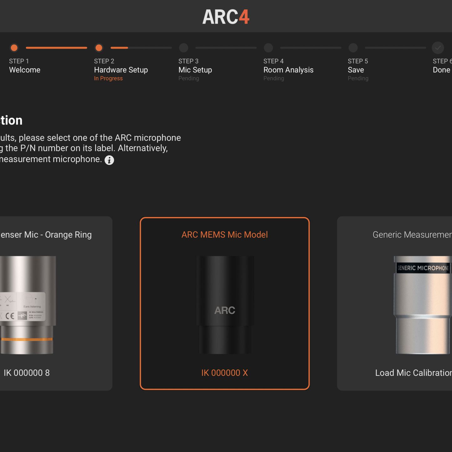The image size is (452, 452).
Task: Click the 'Load Mic Calibration' text
Action: [414, 373]
